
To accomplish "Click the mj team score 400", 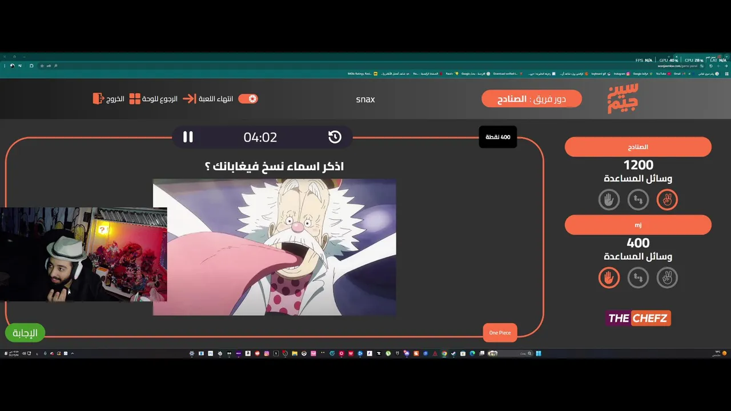I will (638, 243).
